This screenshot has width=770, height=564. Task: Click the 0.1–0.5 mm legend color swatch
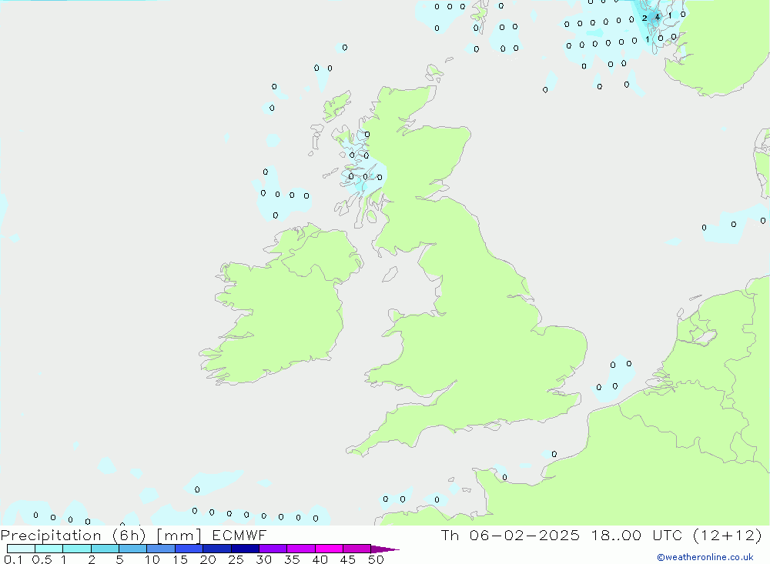point(21,549)
